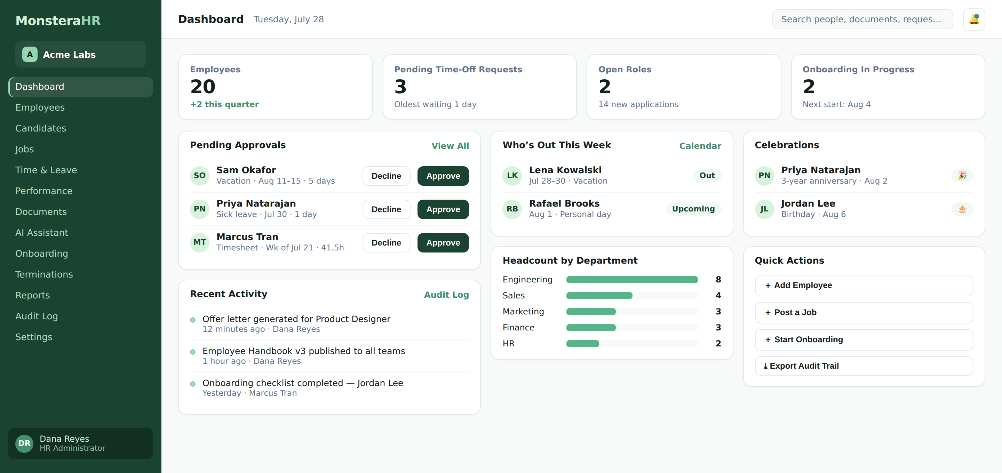Click Jordan Lee's birthday cake icon
The height and width of the screenshot is (473, 1002).
tap(962, 209)
